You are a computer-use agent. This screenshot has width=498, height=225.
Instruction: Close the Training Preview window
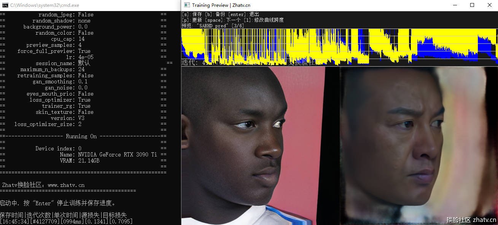pyautogui.click(x=489, y=5)
